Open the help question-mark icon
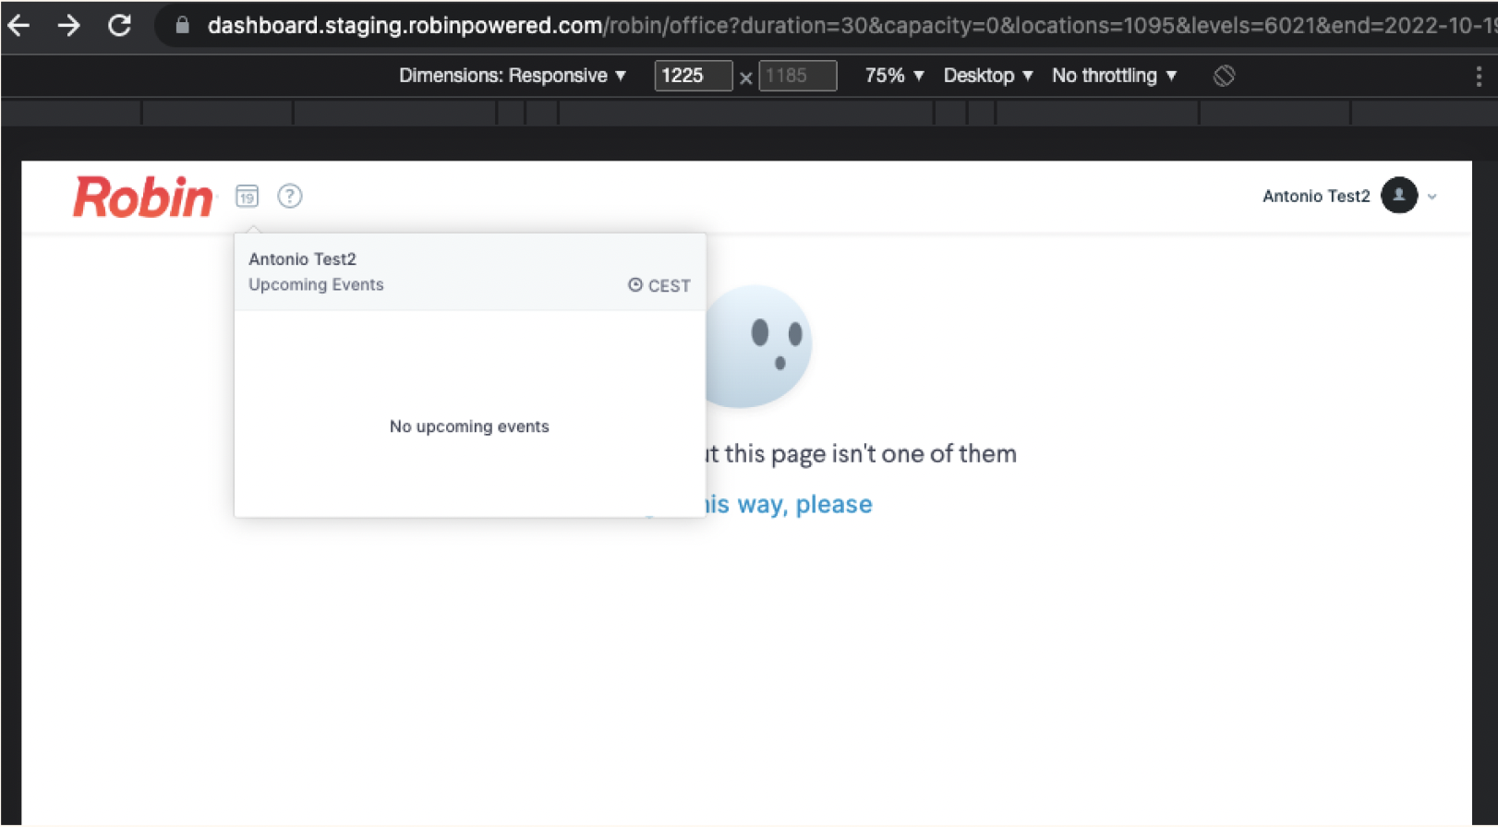Image resolution: width=1498 pixels, height=827 pixels. click(x=290, y=196)
